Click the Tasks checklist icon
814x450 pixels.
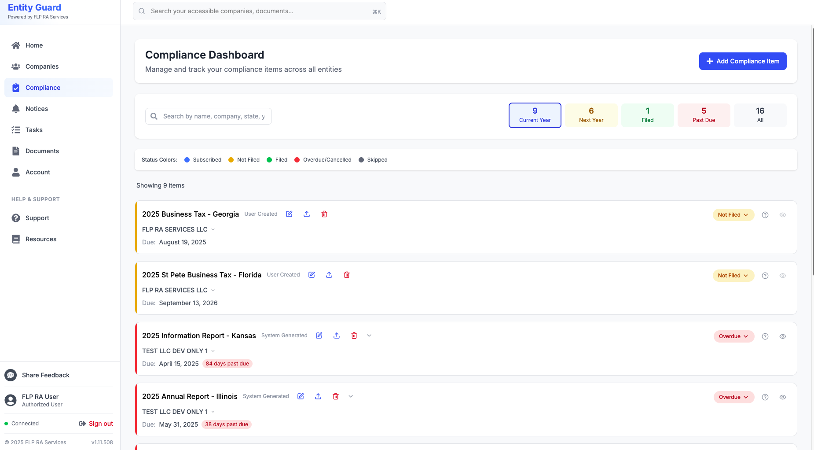tap(16, 130)
